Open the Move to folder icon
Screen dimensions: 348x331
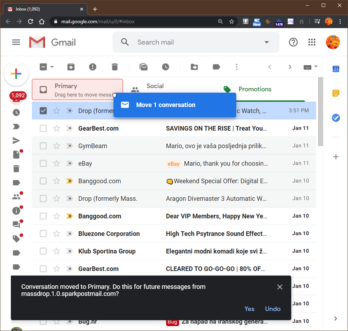[194, 67]
